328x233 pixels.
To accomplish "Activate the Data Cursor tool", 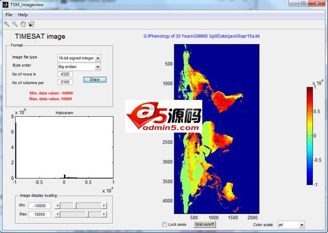I will pyautogui.click(x=31, y=24).
